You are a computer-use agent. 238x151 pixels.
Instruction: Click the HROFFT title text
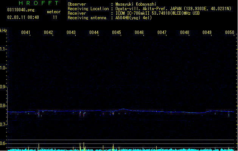(39, 3)
